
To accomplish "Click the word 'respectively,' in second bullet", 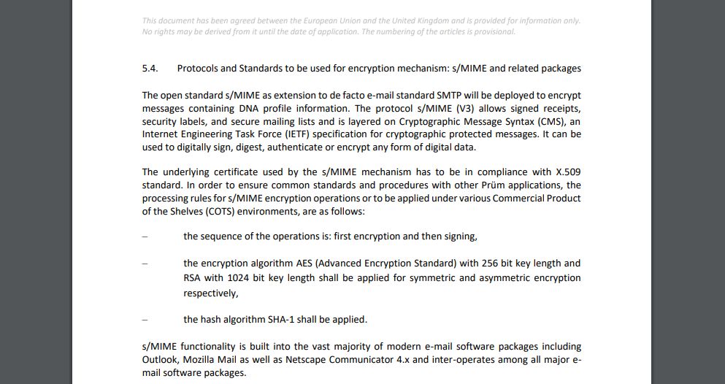I will tap(210, 293).
